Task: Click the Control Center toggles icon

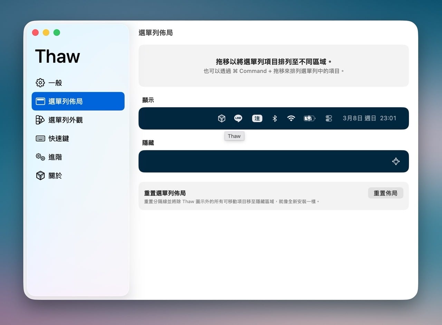Action: coord(329,118)
